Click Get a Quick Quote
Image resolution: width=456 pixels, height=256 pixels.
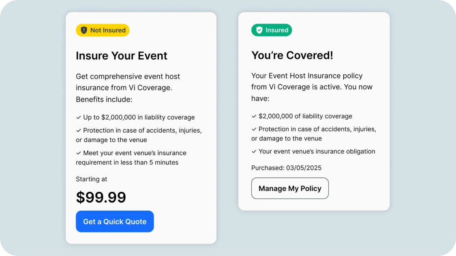click(x=115, y=221)
